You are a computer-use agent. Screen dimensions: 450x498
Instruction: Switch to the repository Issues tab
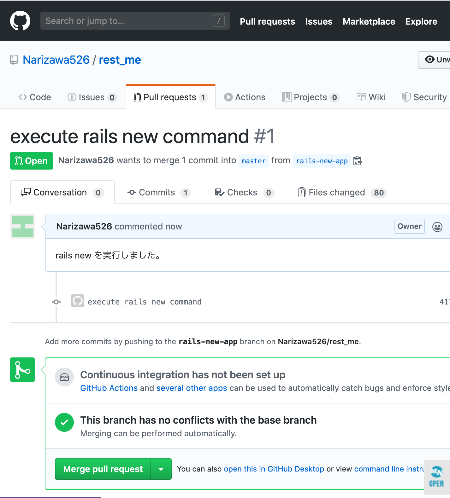pos(92,97)
